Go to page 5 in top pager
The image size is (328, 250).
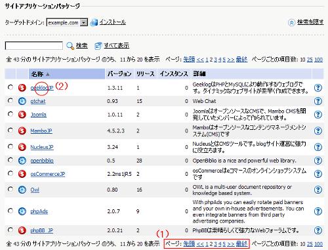(224, 60)
